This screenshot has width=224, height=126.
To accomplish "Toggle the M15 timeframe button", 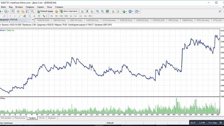I will (61, 16).
